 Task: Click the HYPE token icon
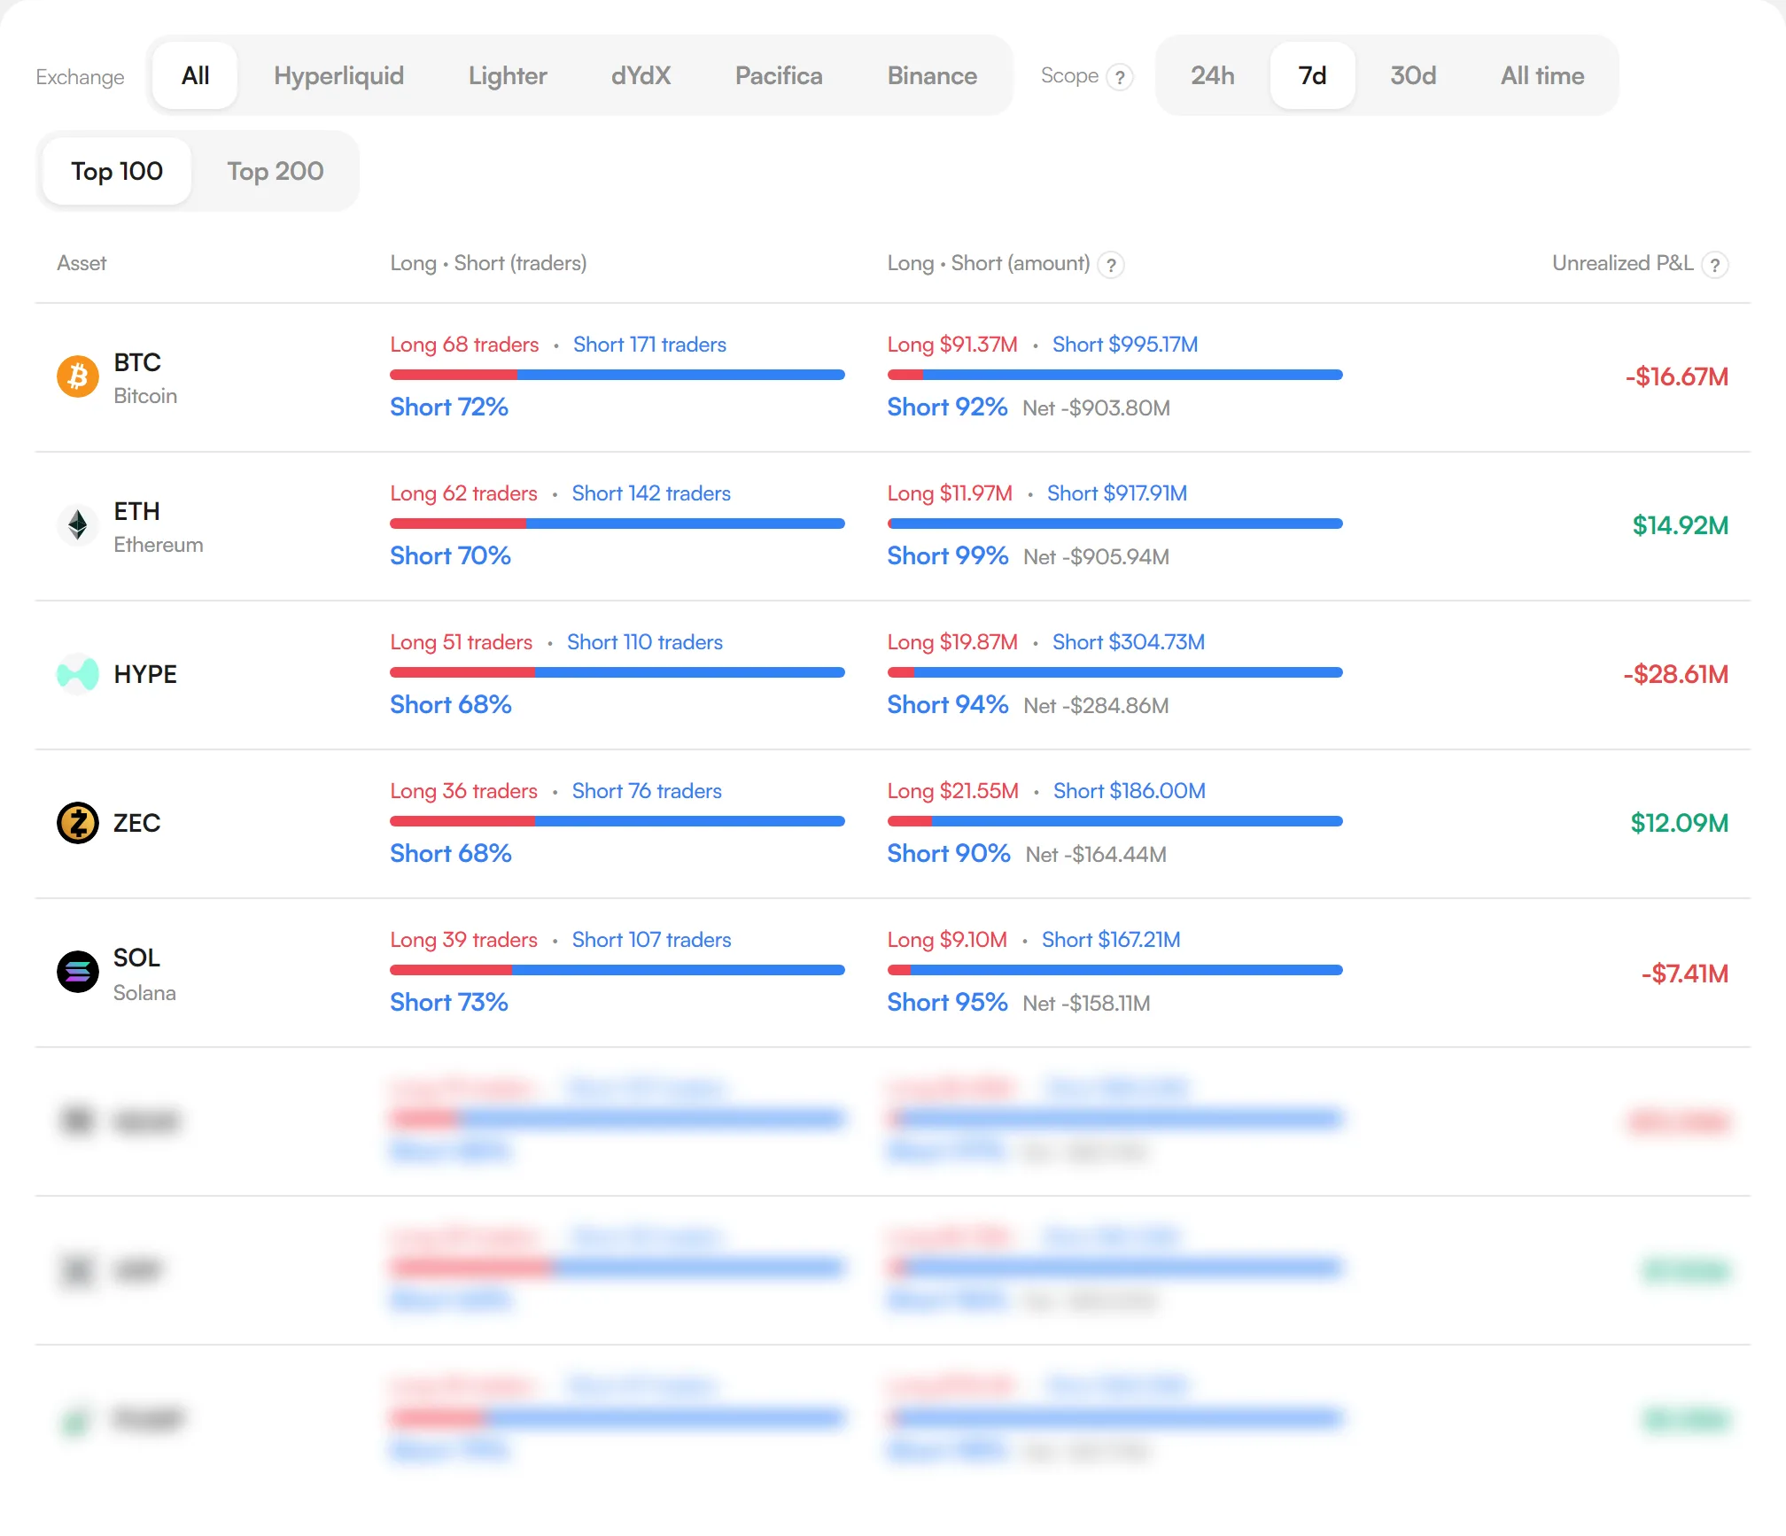pyautogui.click(x=78, y=674)
